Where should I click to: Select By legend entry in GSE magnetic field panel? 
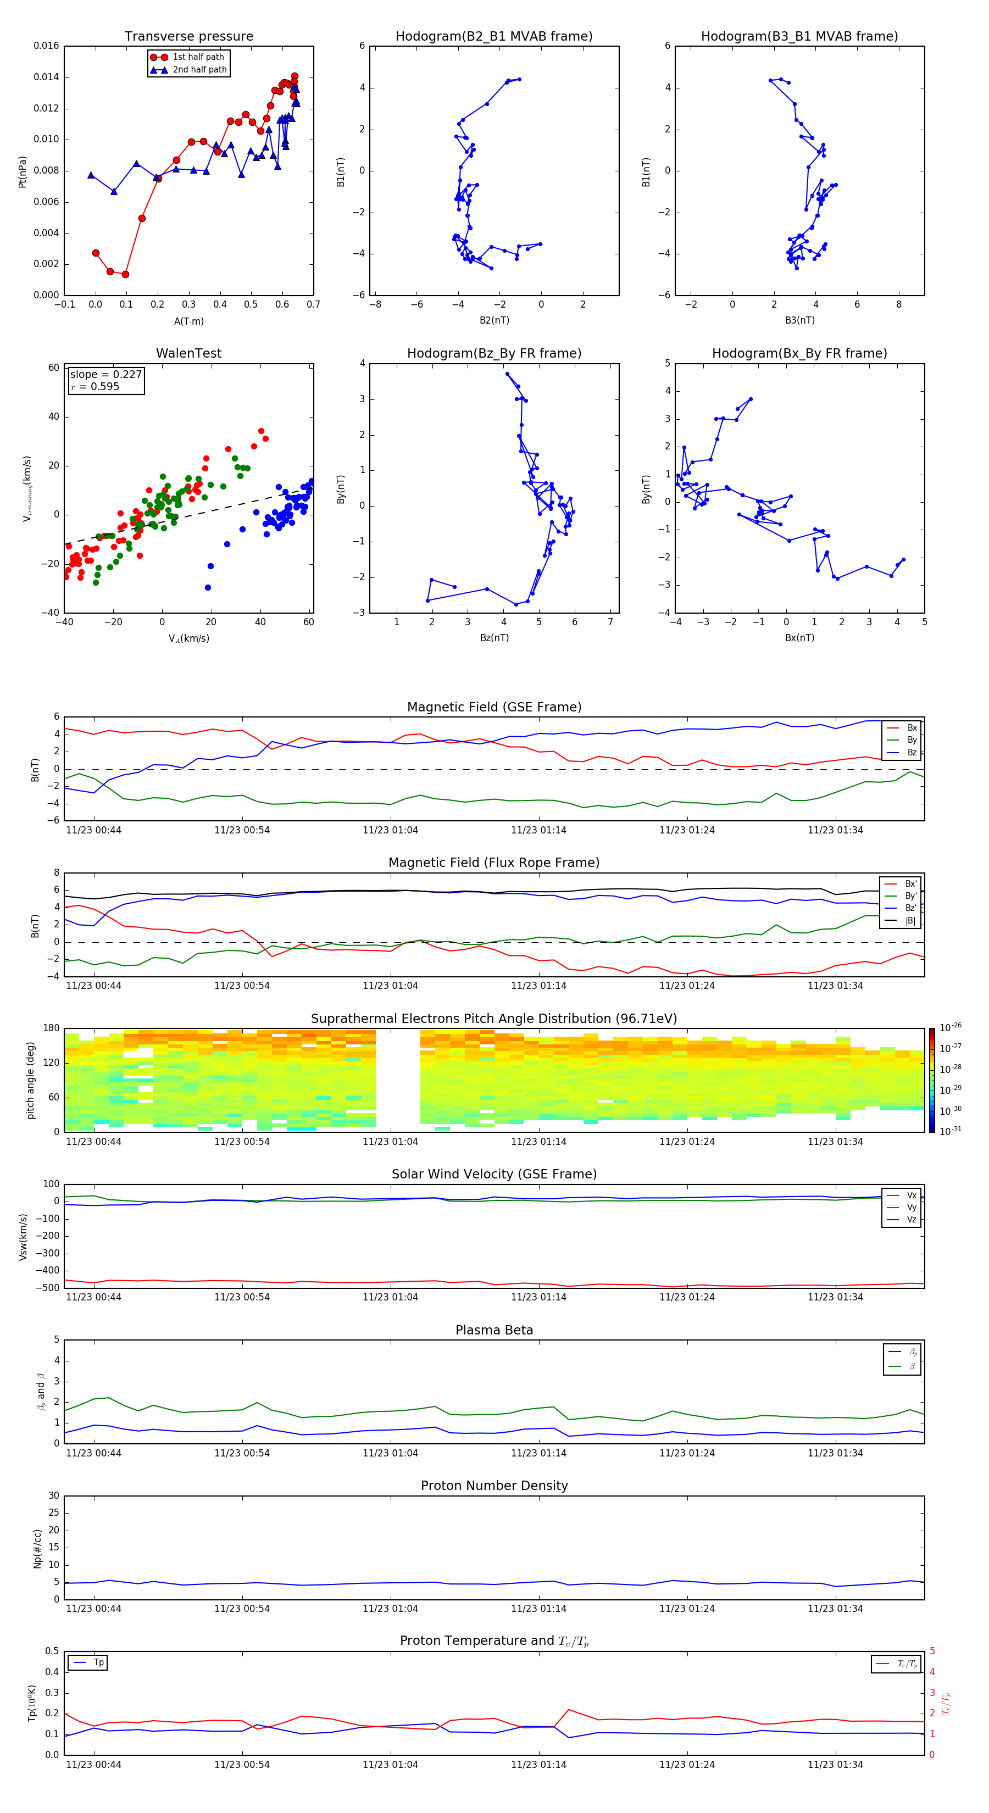902,739
